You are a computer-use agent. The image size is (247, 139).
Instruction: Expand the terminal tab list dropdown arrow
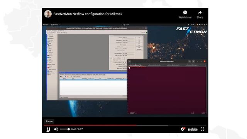205,65
